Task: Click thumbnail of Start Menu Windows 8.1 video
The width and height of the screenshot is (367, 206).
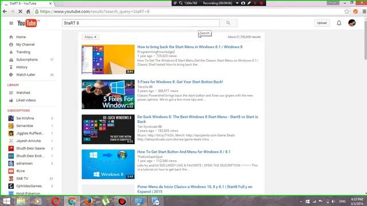Action: coord(108,60)
